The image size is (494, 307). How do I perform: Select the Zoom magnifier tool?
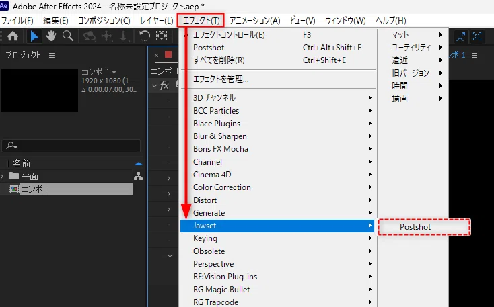[x=68, y=36]
